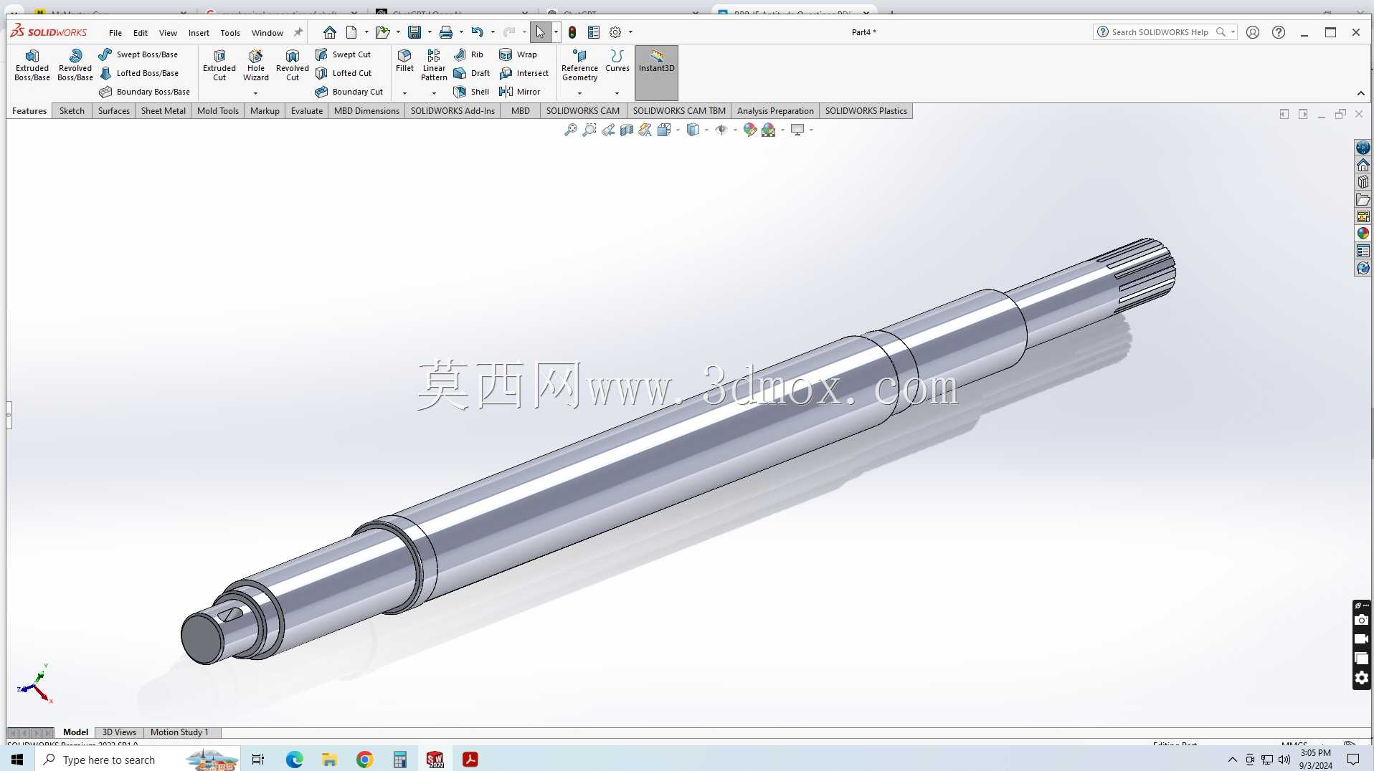Image resolution: width=1374 pixels, height=771 pixels.
Task: Open the Tools menu
Action: (230, 33)
